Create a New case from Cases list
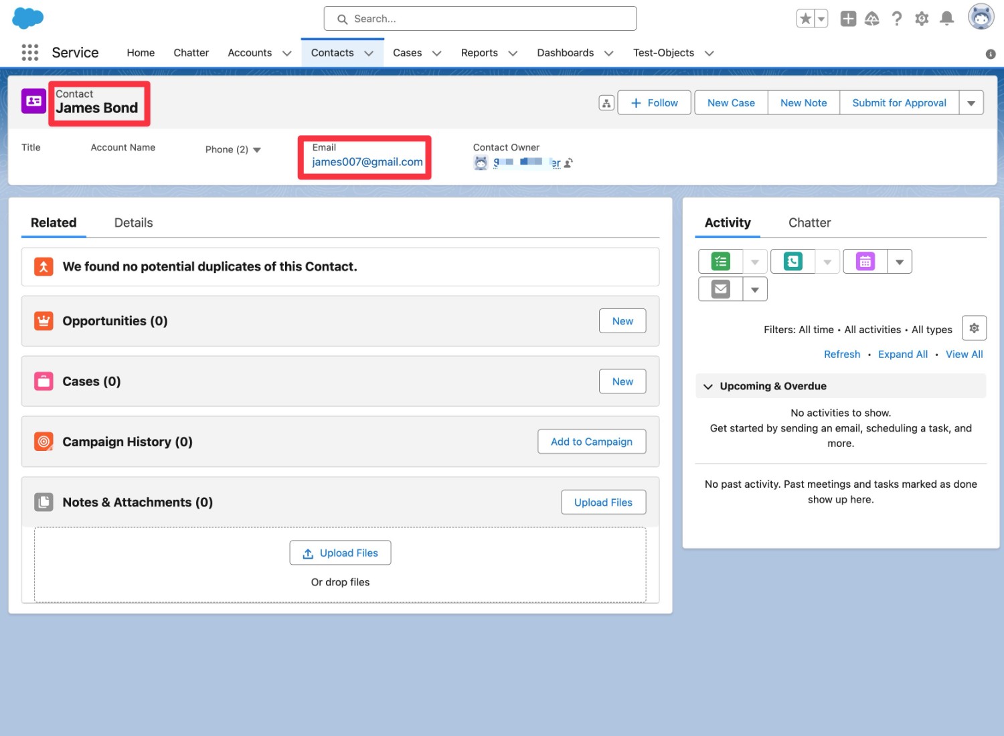The height and width of the screenshot is (736, 1004). [x=622, y=381]
